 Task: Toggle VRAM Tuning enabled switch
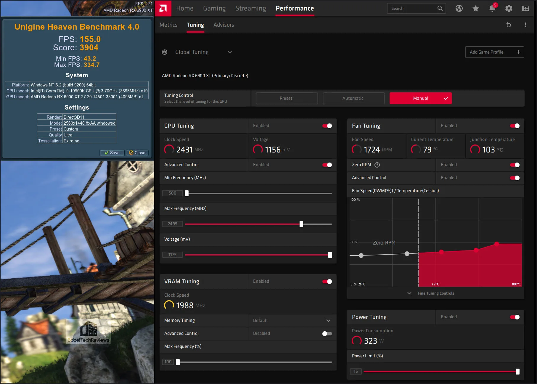[327, 282]
